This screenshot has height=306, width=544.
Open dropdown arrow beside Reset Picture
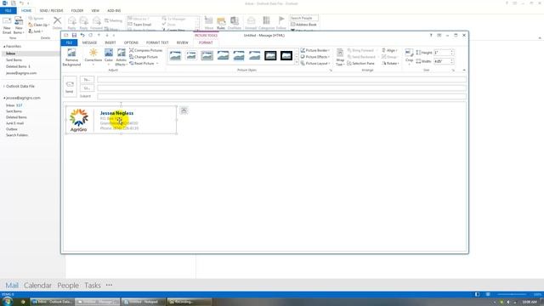(157, 64)
